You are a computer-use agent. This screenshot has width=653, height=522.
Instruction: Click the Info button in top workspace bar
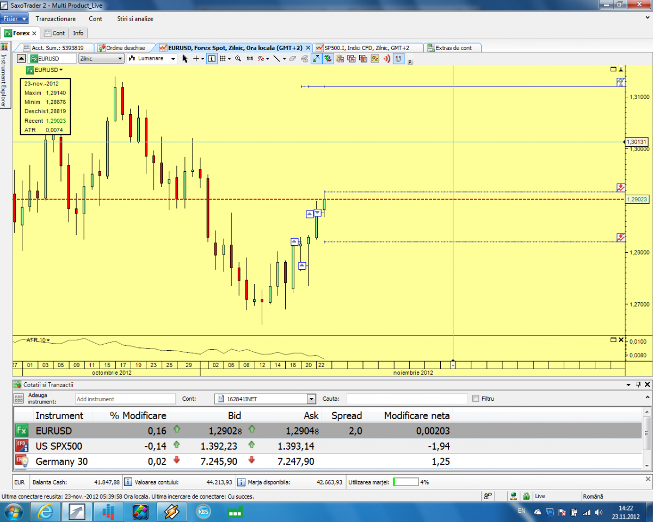(78, 33)
